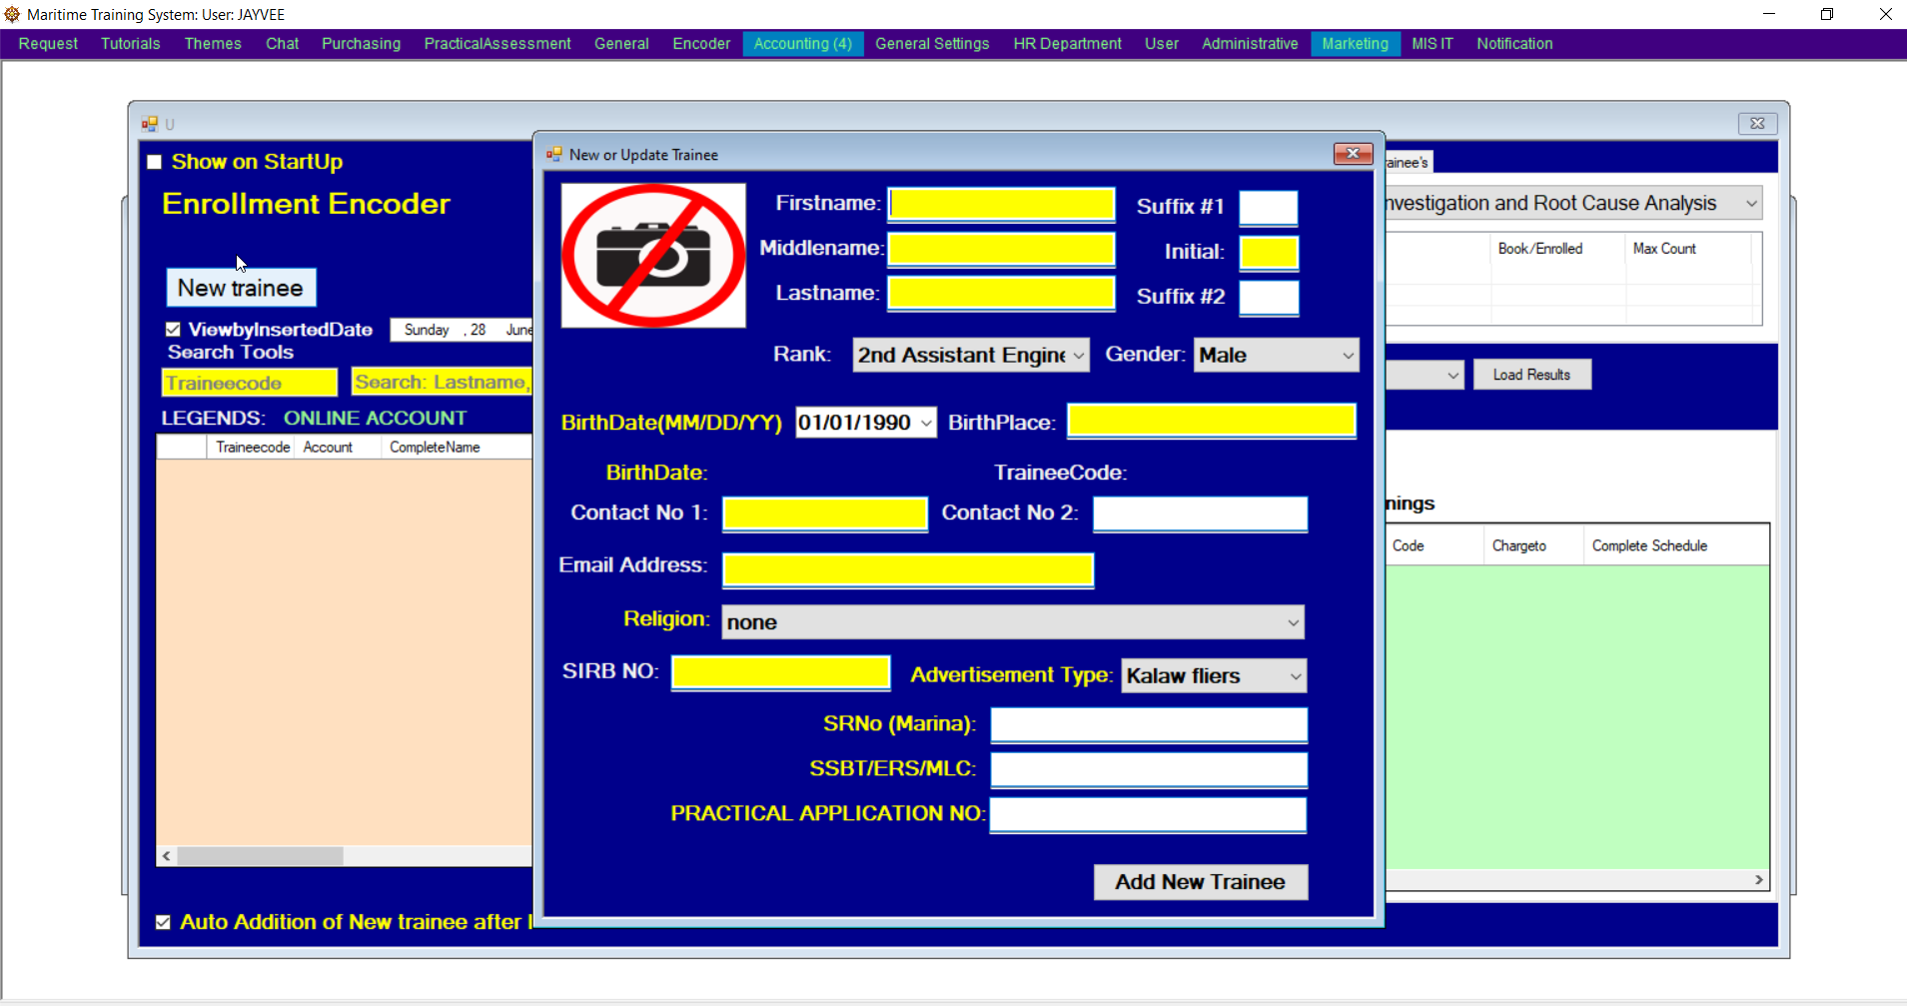Click the Search: Lastname field
This screenshot has width=1907, height=1006.
coord(443,382)
